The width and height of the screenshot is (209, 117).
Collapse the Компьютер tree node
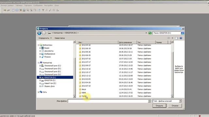click(39, 63)
